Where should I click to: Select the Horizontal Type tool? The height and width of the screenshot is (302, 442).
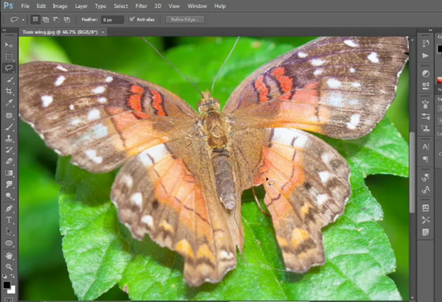coord(9,220)
